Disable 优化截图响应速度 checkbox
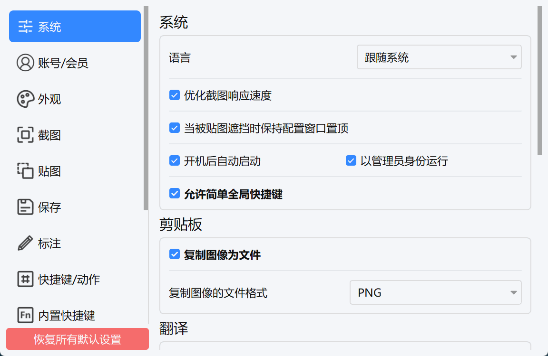Viewport: 548px width, 356px height. [x=175, y=95]
